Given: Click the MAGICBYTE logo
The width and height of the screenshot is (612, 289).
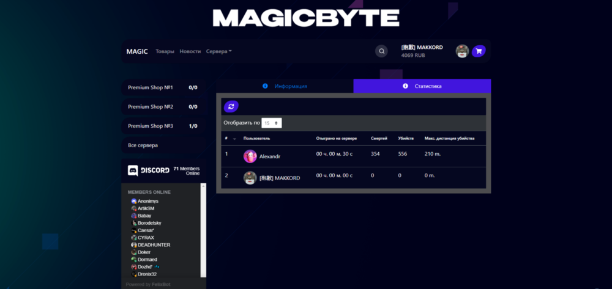Looking at the screenshot, I should click(x=306, y=18).
